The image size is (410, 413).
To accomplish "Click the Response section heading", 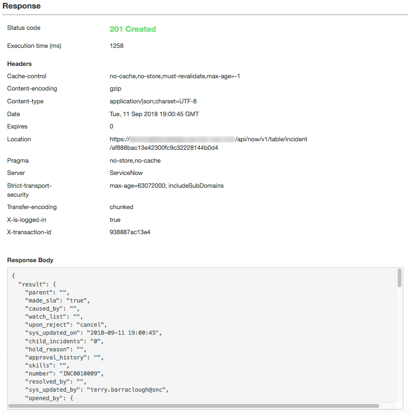I will coord(21,6).
